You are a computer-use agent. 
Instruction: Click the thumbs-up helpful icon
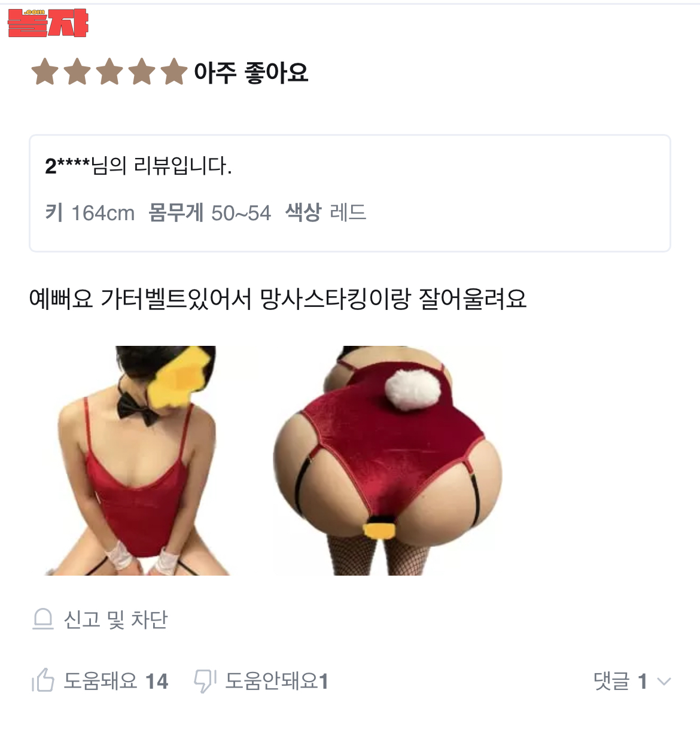[x=43, y=680]
